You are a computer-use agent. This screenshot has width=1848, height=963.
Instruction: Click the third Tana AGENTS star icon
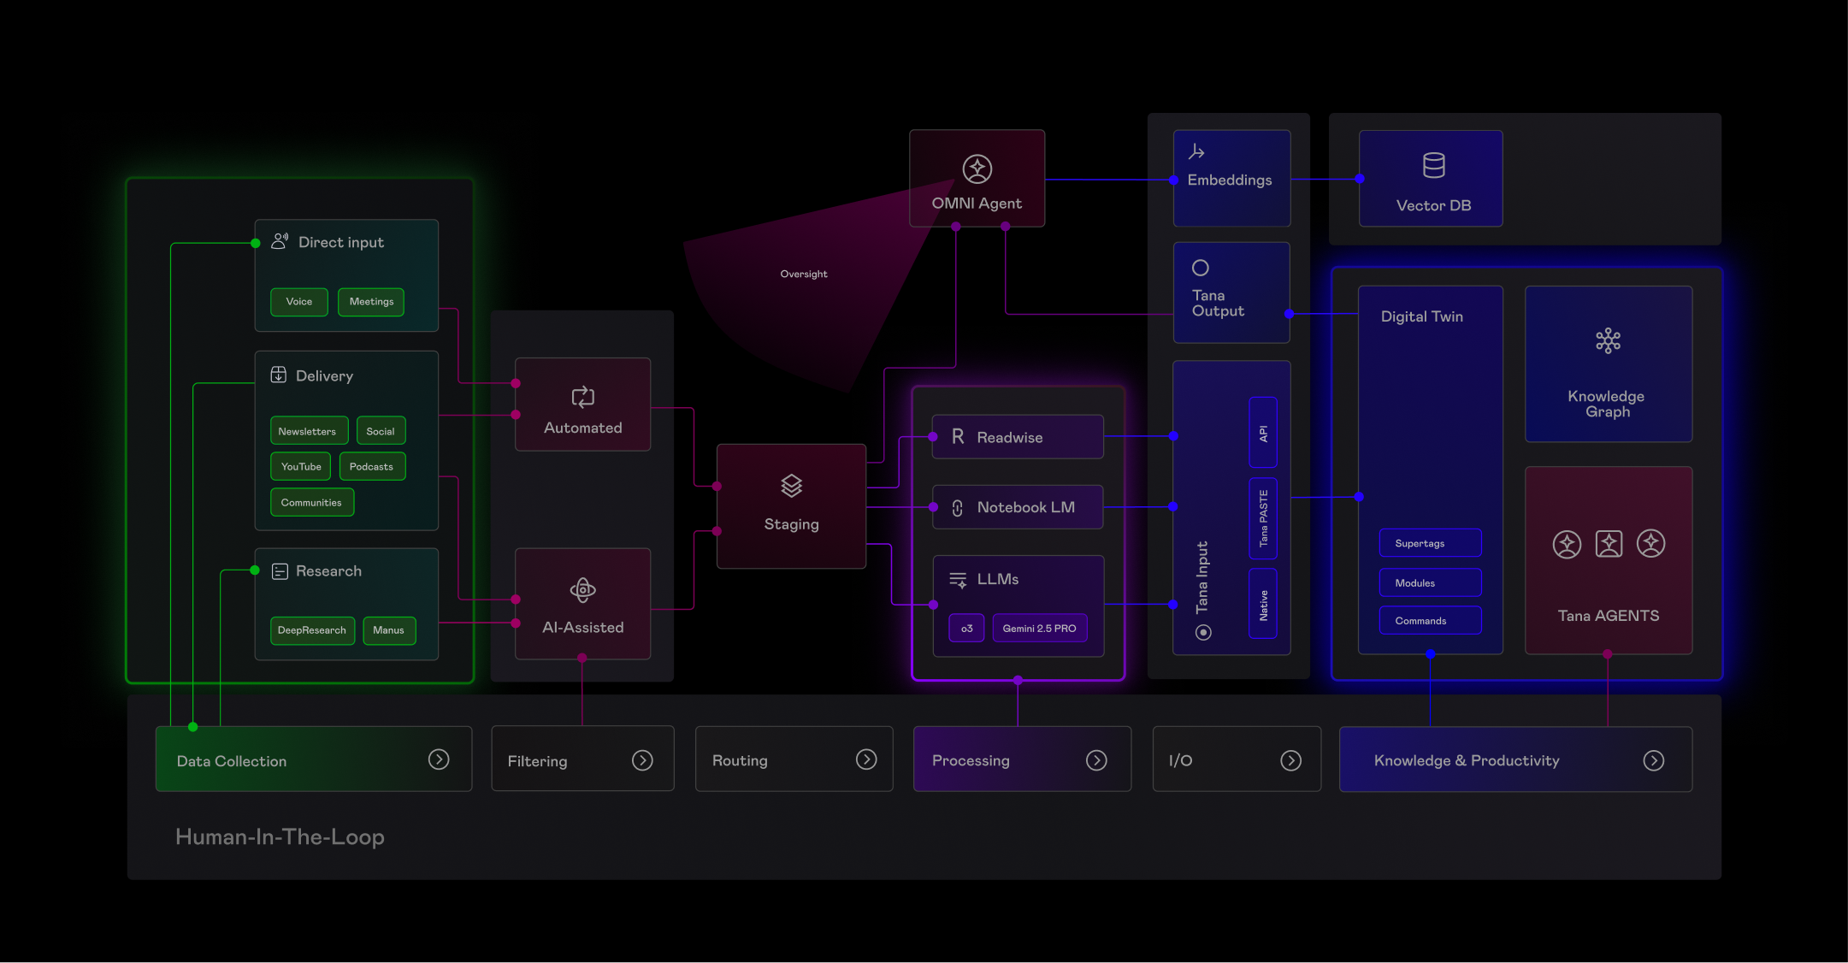point(1650,544)
